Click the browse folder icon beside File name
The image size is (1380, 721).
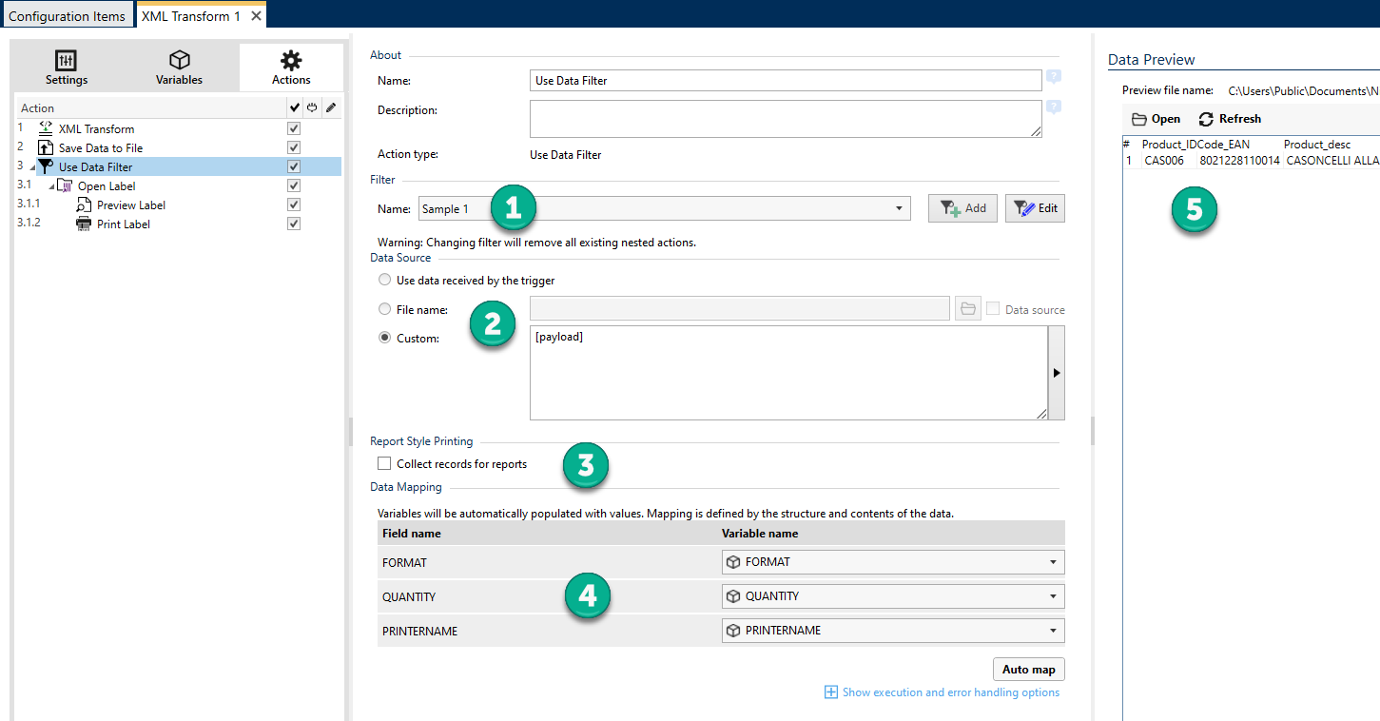coord(967,308)
